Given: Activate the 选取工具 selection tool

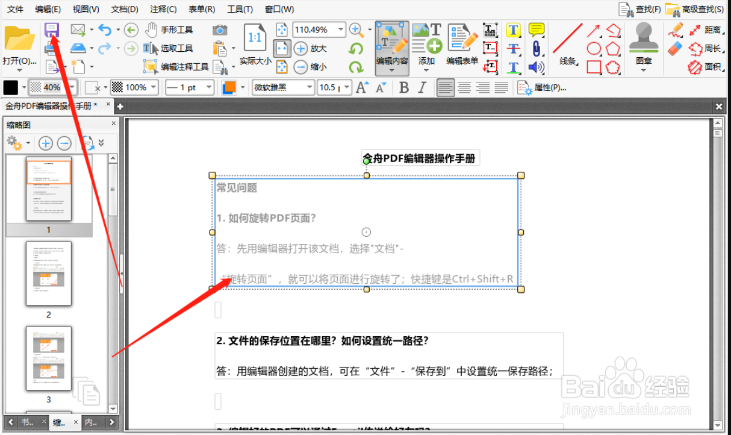Looking at the screenshot, I should coord(169,48).
